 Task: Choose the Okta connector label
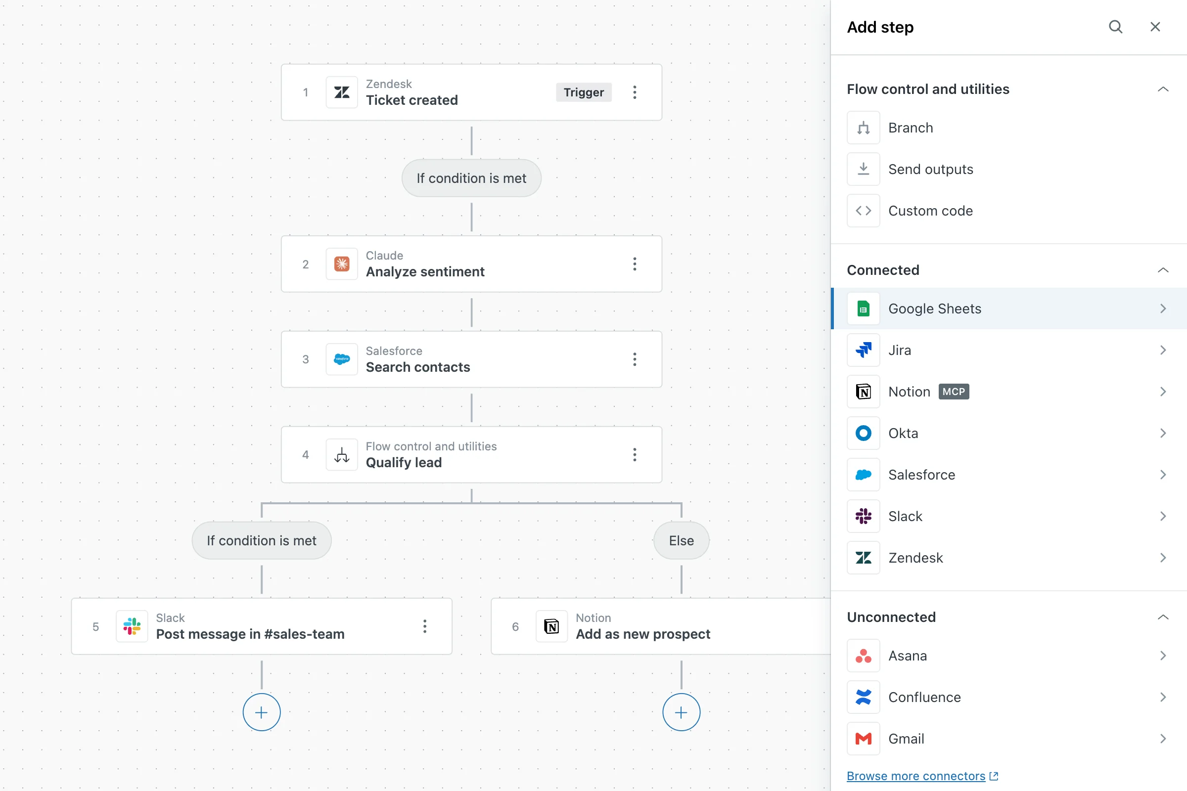903,433
